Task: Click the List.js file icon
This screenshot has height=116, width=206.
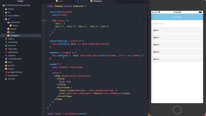Action: (8, 32)
